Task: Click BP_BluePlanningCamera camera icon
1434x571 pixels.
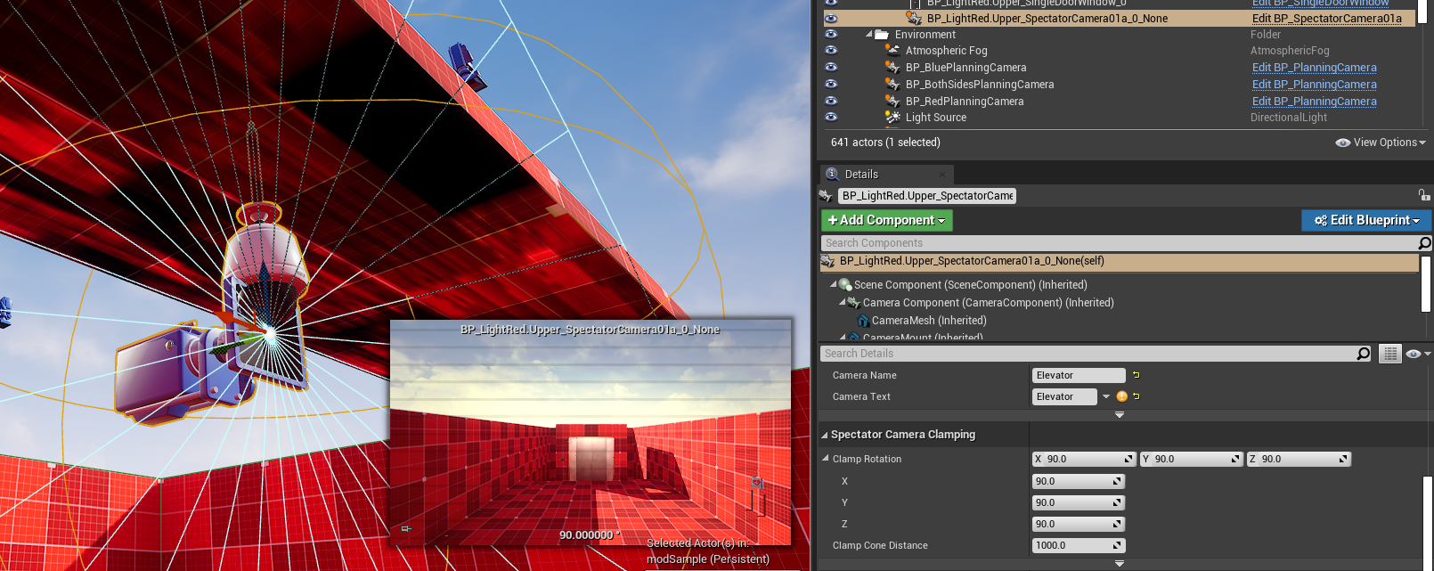Action: pyautogui.click(x=892, y=68)
